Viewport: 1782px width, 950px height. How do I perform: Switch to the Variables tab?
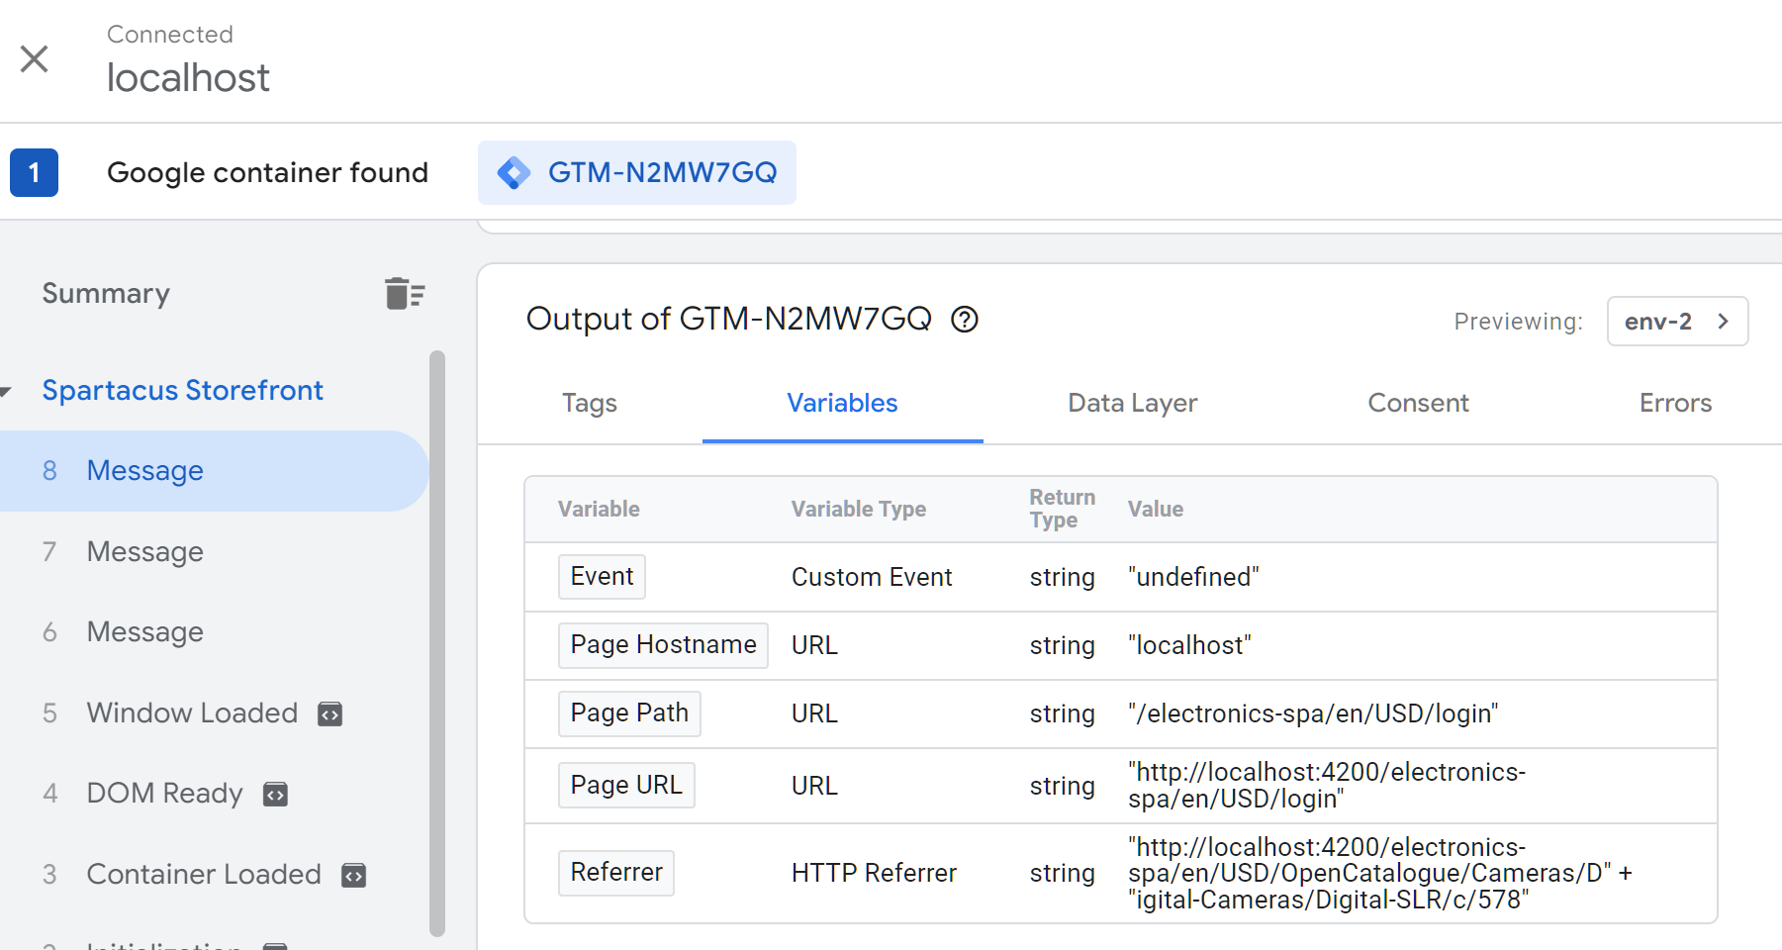842,403
